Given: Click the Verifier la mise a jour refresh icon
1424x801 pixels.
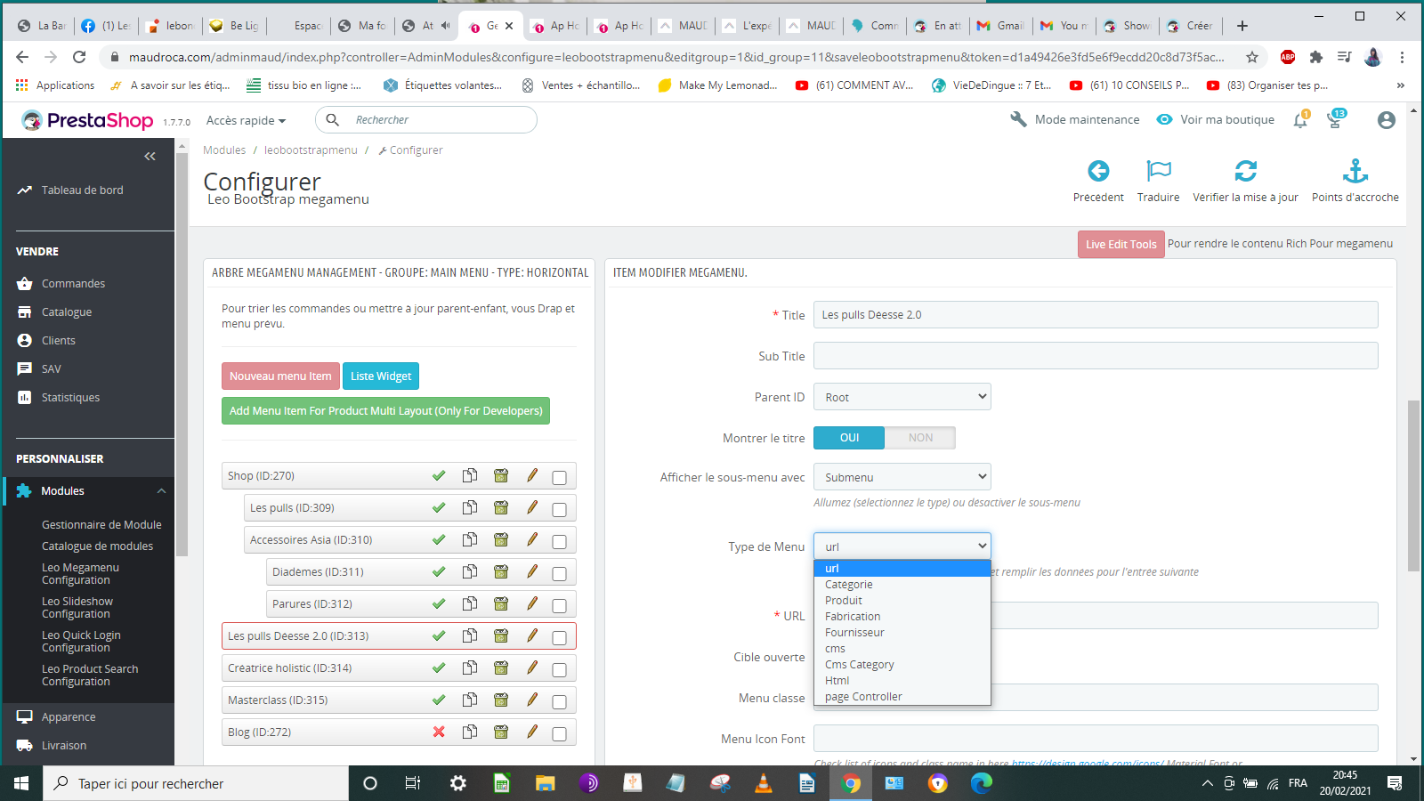Looking at the screenshot, I should point(1245,171).
